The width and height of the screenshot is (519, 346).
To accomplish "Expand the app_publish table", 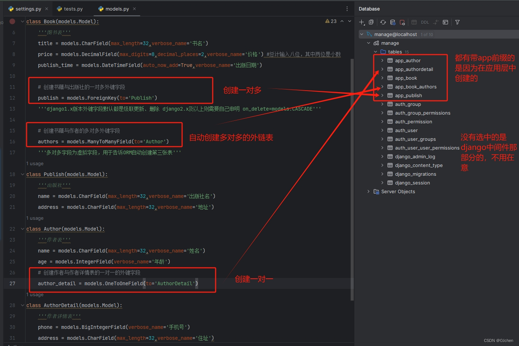I will pos(382,95).
